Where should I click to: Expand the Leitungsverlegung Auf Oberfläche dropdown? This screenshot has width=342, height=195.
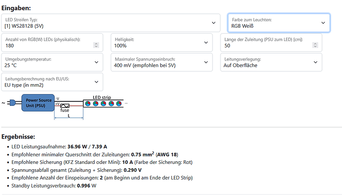click(271, 62)
